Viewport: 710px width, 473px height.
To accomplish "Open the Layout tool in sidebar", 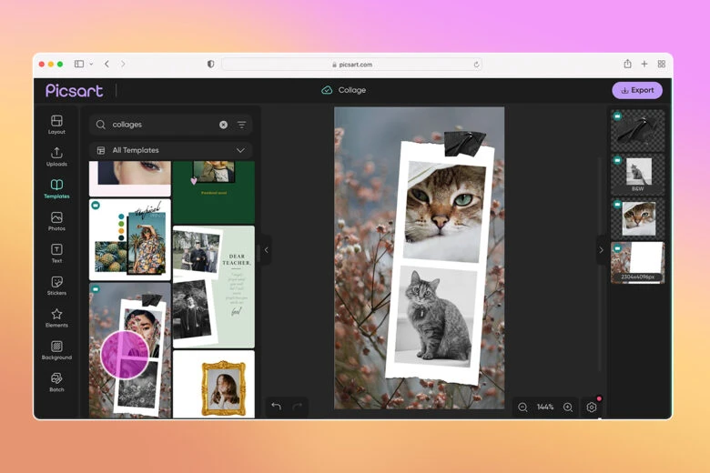I will pyautogui.click(x=56, y=124).
